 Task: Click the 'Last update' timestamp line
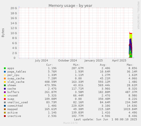(106, 119)
